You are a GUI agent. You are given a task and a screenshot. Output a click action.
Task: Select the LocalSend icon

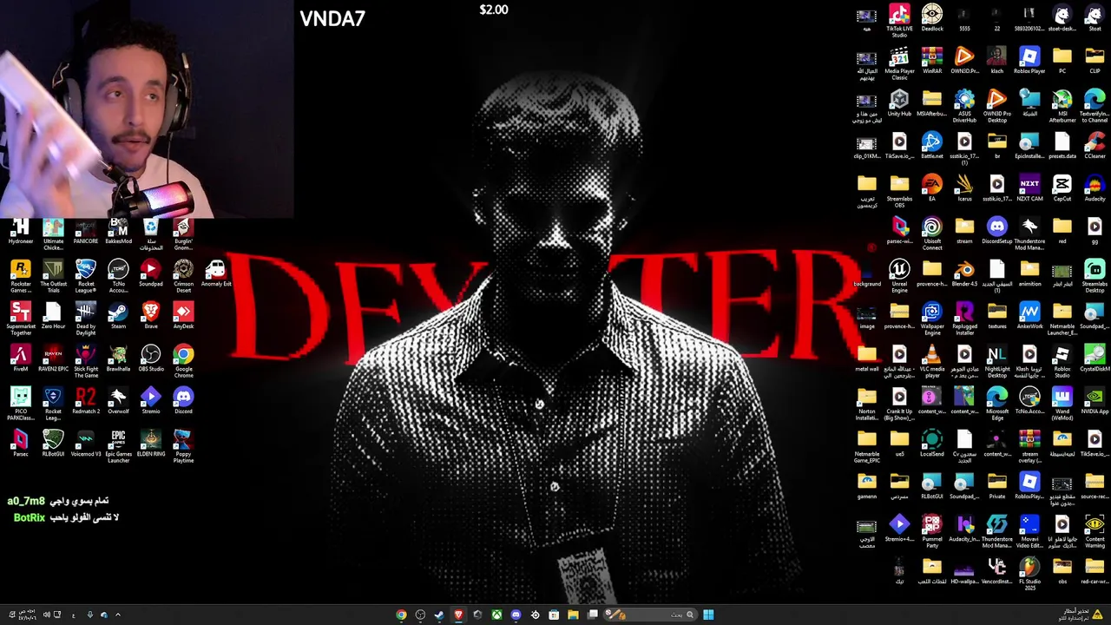(932, 443)
